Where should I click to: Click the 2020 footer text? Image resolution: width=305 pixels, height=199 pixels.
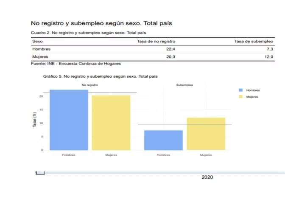[207, 177]
